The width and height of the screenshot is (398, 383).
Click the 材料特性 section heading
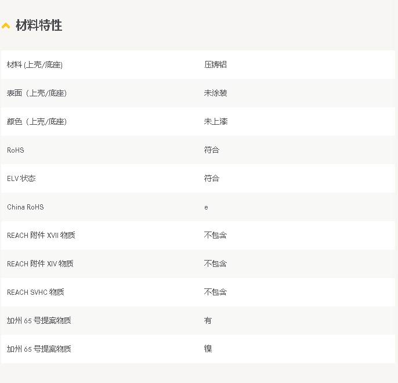click(39, 26)
